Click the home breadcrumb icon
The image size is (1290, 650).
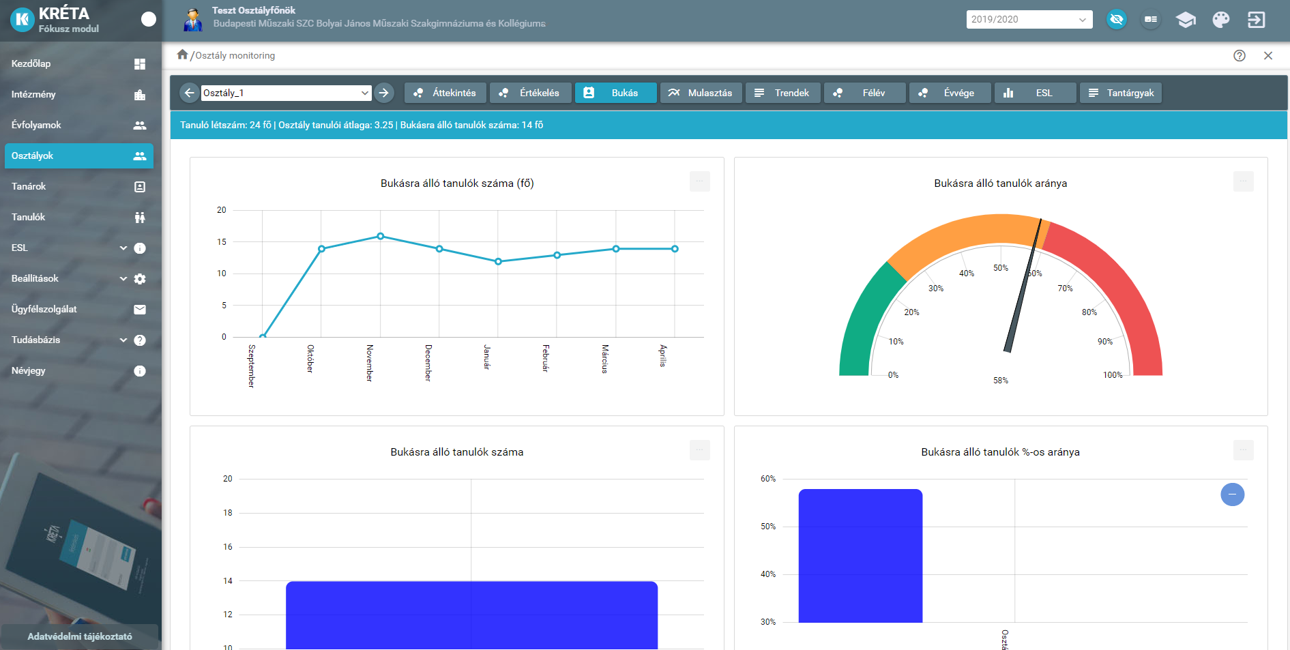click(182, 55)
